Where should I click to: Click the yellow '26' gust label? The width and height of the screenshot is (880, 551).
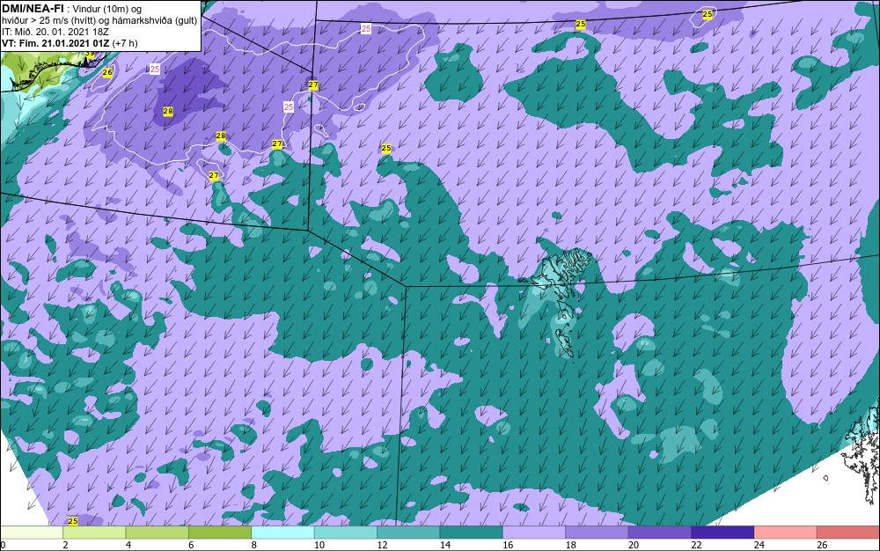coord(107,72)
